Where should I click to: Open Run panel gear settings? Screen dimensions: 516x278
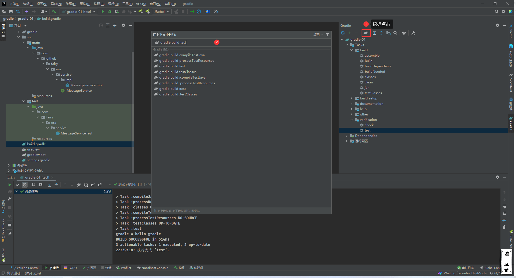point(498,177)
